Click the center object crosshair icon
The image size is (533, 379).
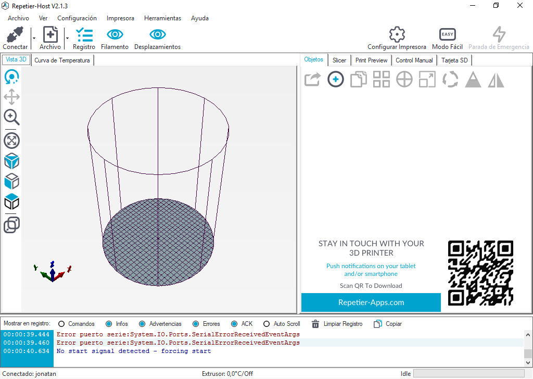coord(404,80)
